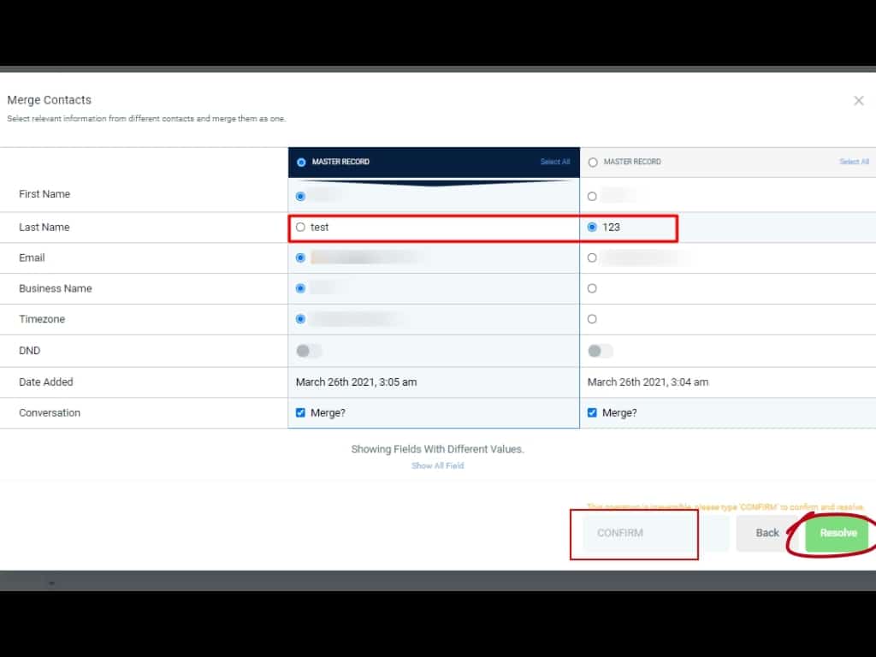Select Last Name 'test' radio option
Image resolution: width=876 pixels, height=657 pixels.
[300, 228]
